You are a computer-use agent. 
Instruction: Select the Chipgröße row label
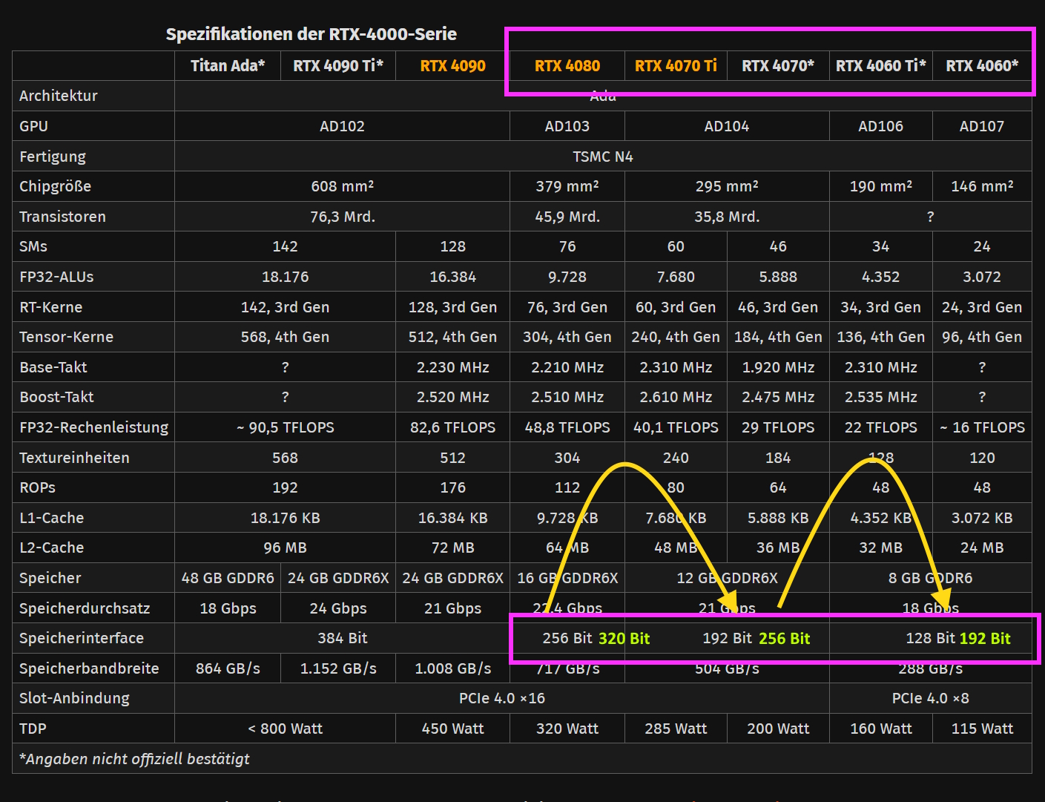(x=56, y=186)
